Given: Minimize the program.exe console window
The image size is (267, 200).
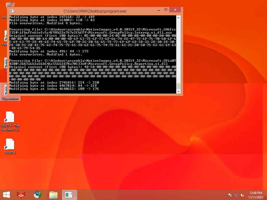Looking at the screenshot, I should [x=159, y=10].
